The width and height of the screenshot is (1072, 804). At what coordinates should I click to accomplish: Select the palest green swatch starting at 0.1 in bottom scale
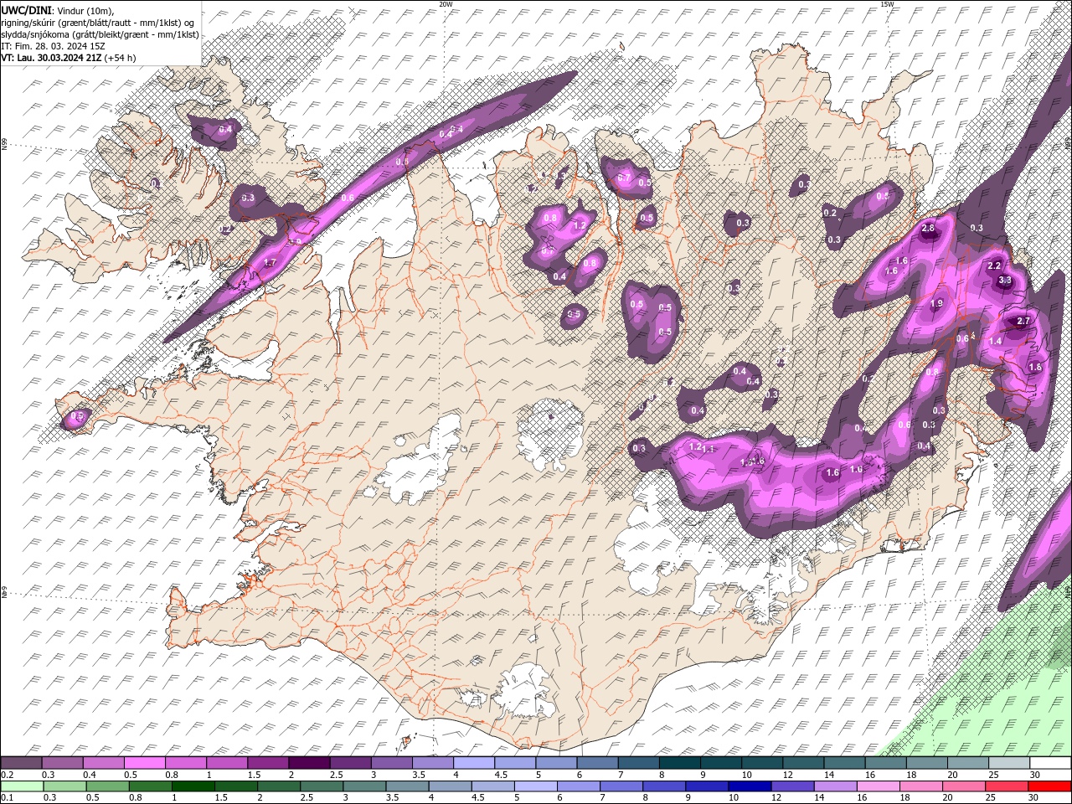click(22, 786)
